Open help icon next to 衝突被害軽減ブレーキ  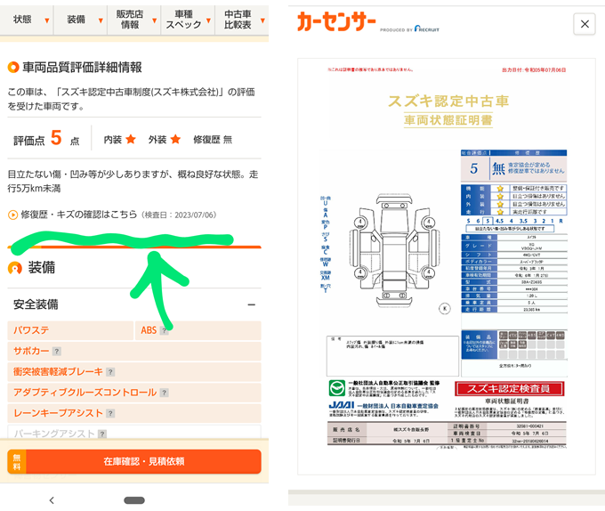coord(110,372)
